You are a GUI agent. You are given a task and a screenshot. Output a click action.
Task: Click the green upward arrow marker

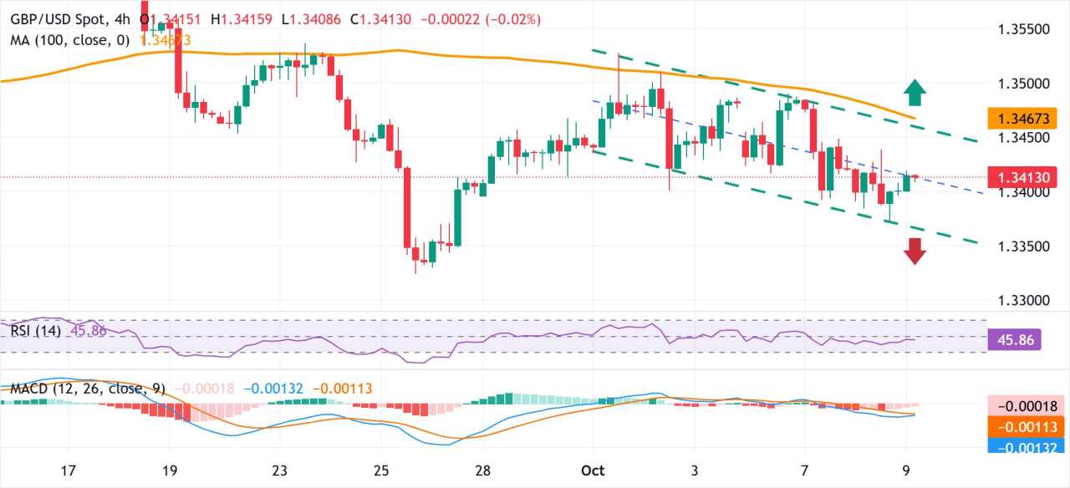click(x=915, y=92)
